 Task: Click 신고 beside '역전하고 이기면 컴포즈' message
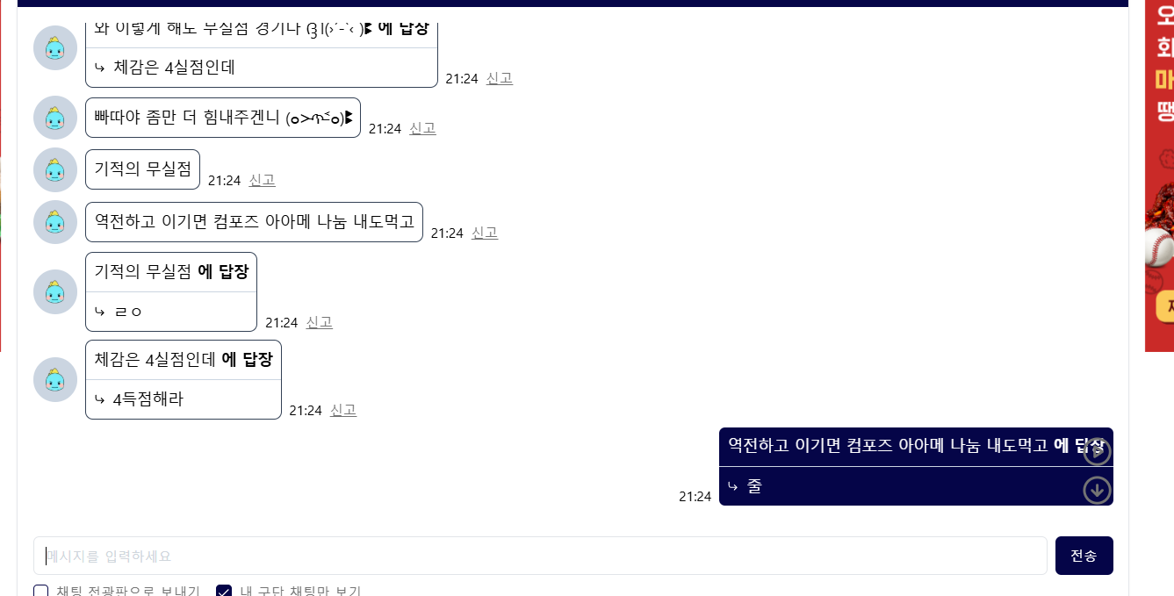pyautogui.click(x=485, y=233)
